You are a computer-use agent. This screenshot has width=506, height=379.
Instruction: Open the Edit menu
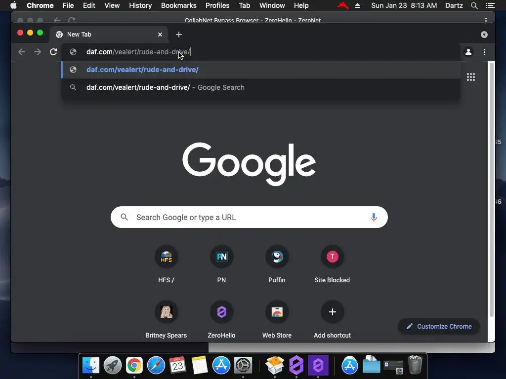tap(89, 5)
